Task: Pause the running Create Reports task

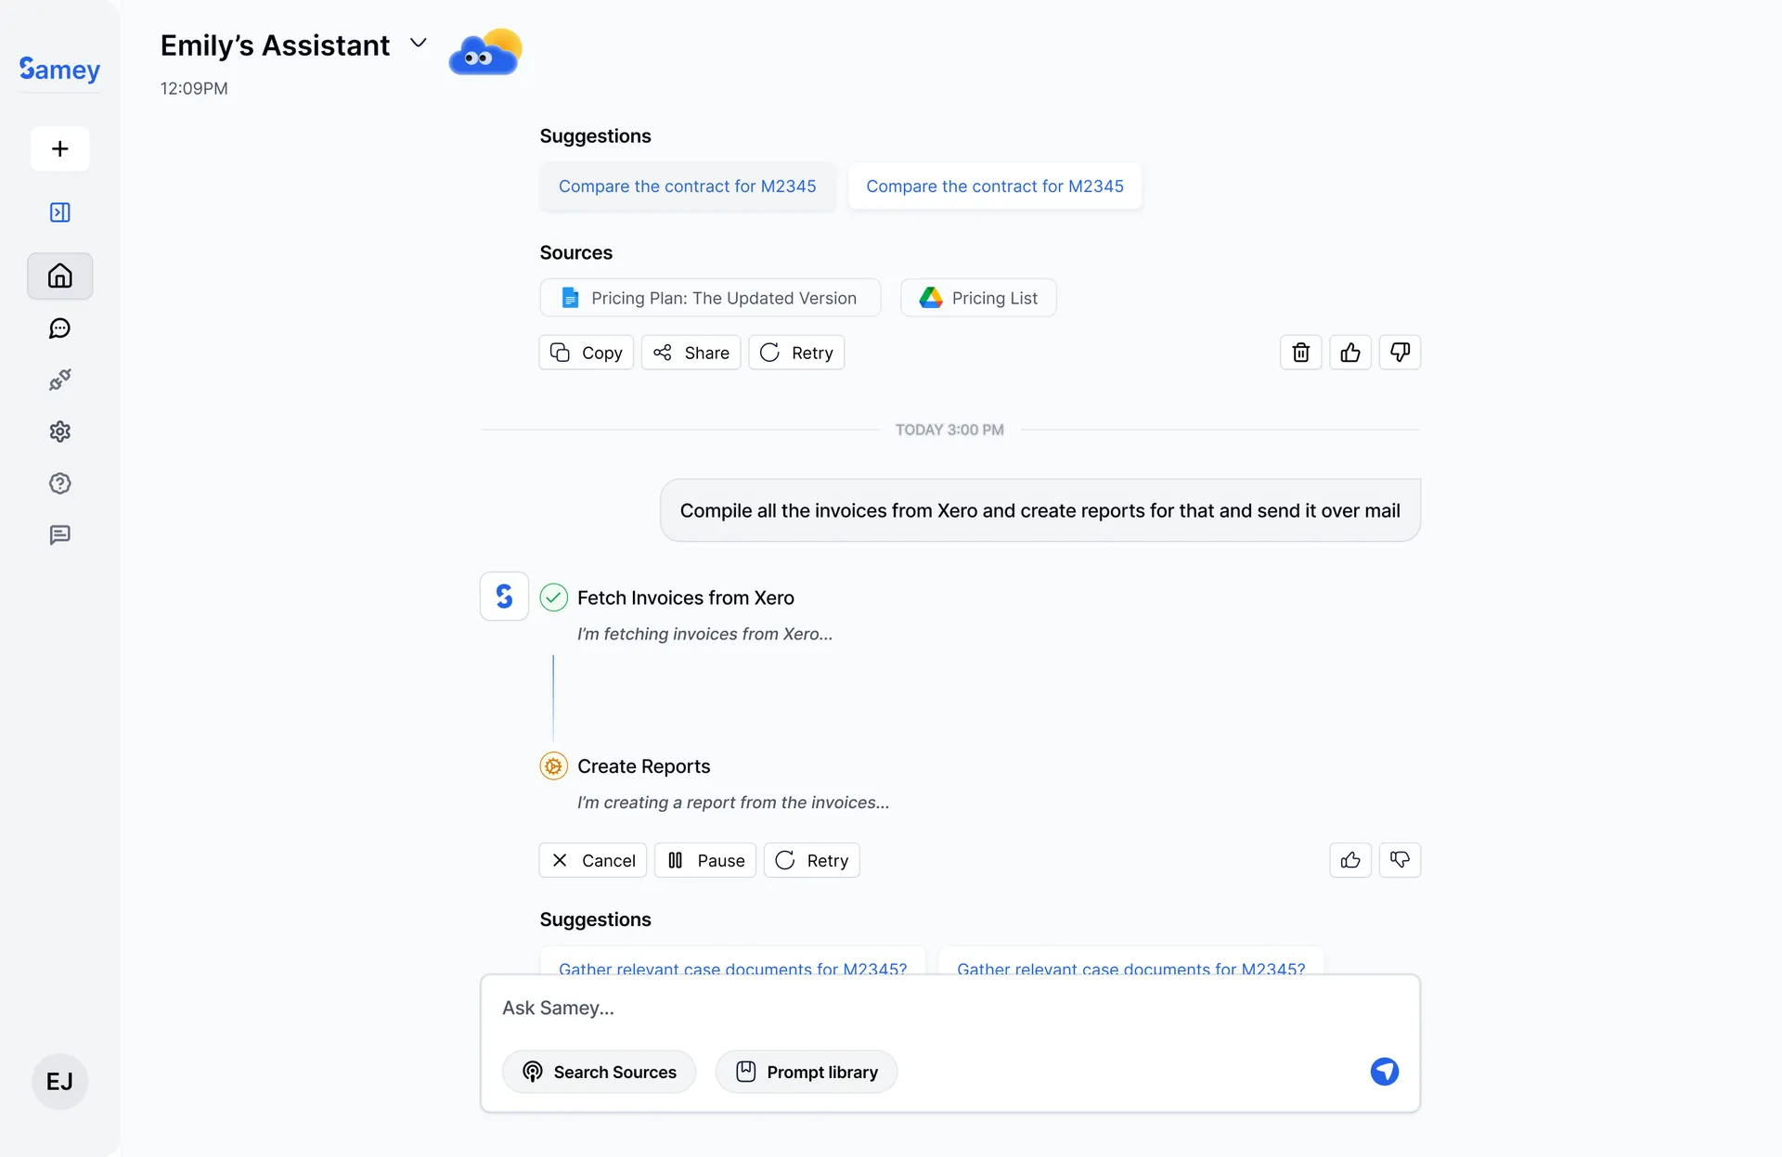Action: click(705, 860)
